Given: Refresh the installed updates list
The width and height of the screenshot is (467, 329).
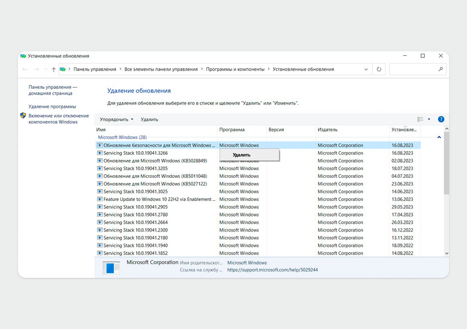Looking at the screenshot, I should (379, 69).
